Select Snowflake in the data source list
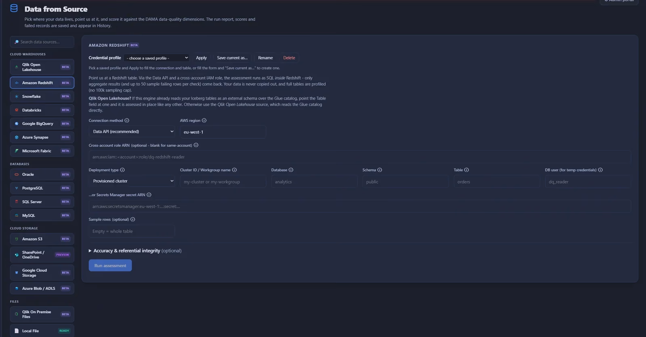 42,96
